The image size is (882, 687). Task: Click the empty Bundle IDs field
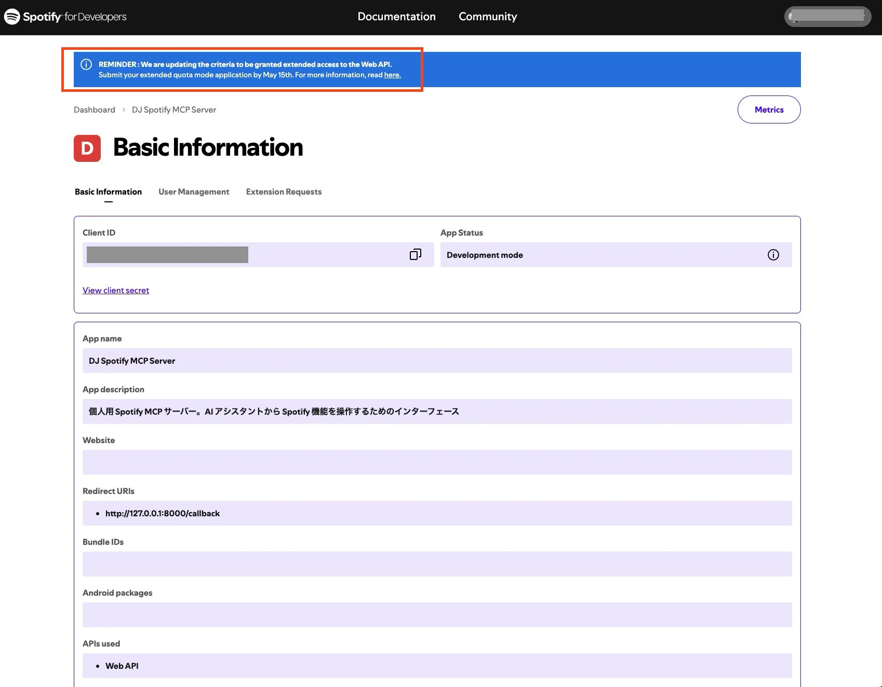437,564
